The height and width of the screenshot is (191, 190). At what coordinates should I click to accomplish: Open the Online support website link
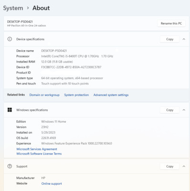pos(52,184)
